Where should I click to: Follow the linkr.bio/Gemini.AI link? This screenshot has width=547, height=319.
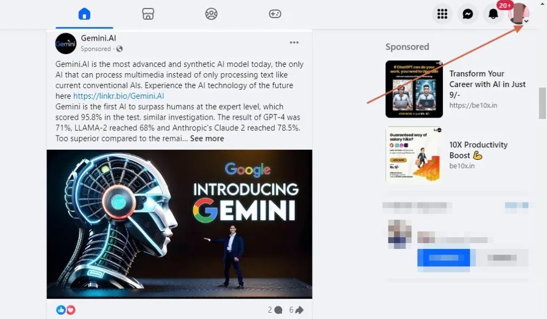119,96
